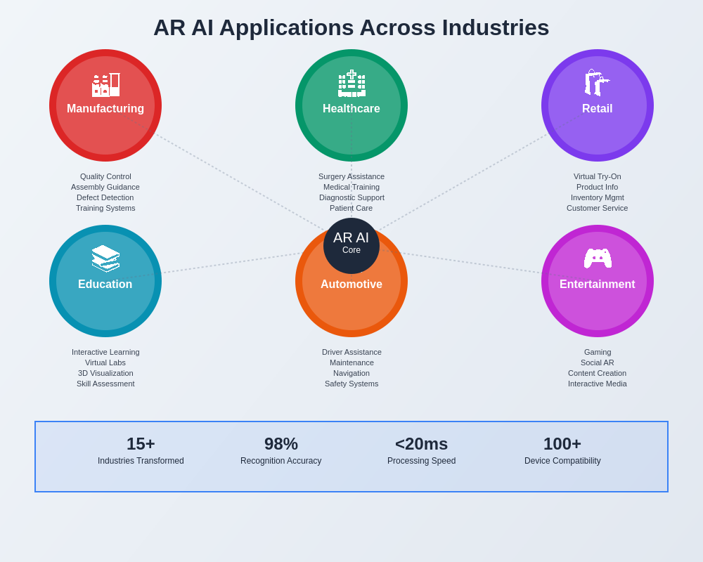Click the Quality Control item

click(x=105, y=176)
